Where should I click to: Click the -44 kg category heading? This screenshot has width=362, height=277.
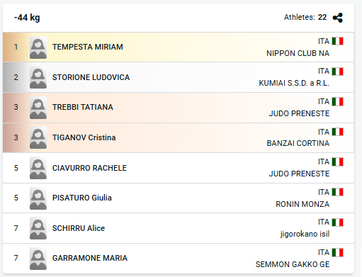click(x=27, y=18)
